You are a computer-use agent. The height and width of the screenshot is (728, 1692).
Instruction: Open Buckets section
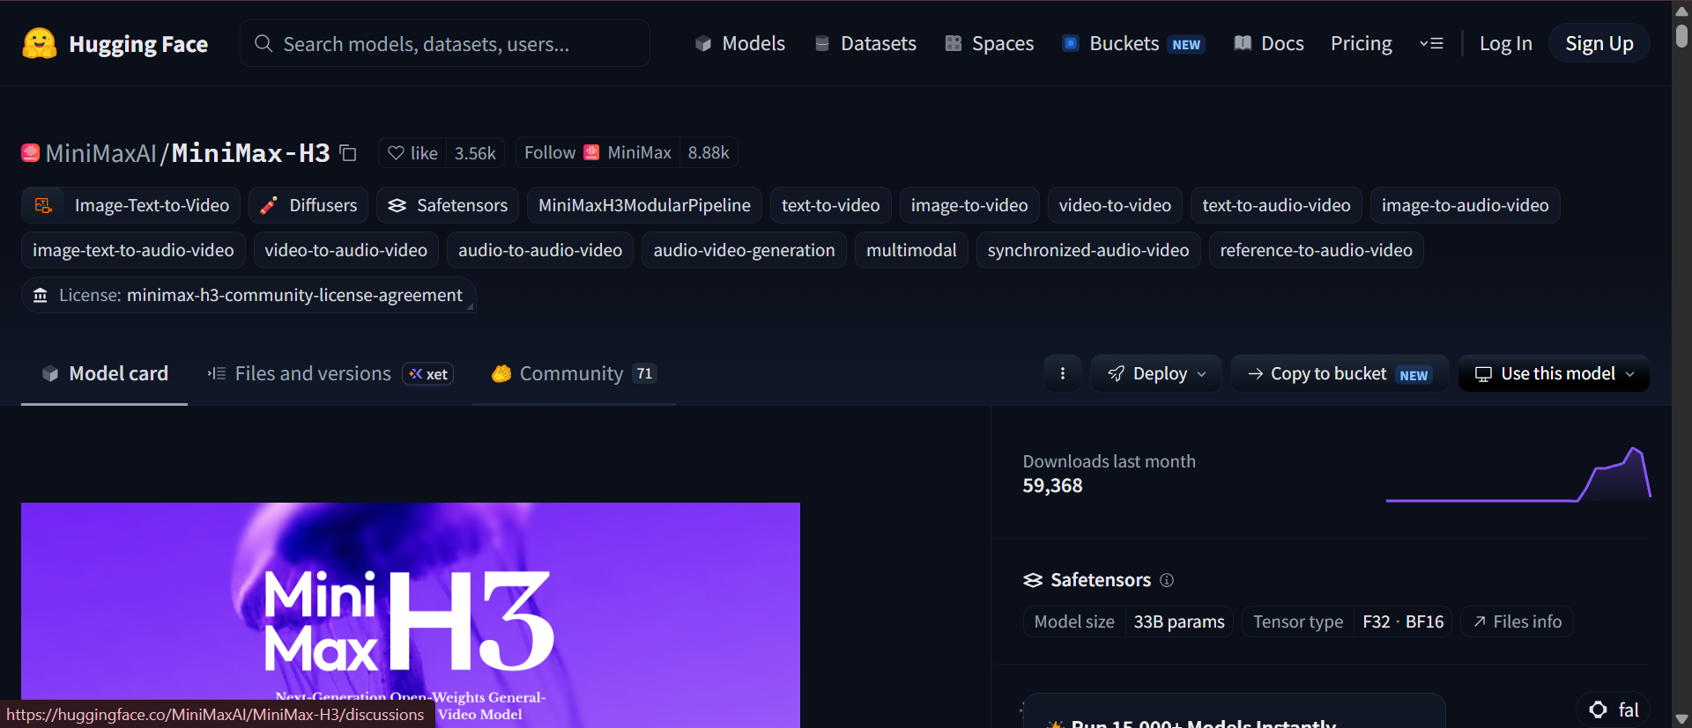[x=1133, y=43]
